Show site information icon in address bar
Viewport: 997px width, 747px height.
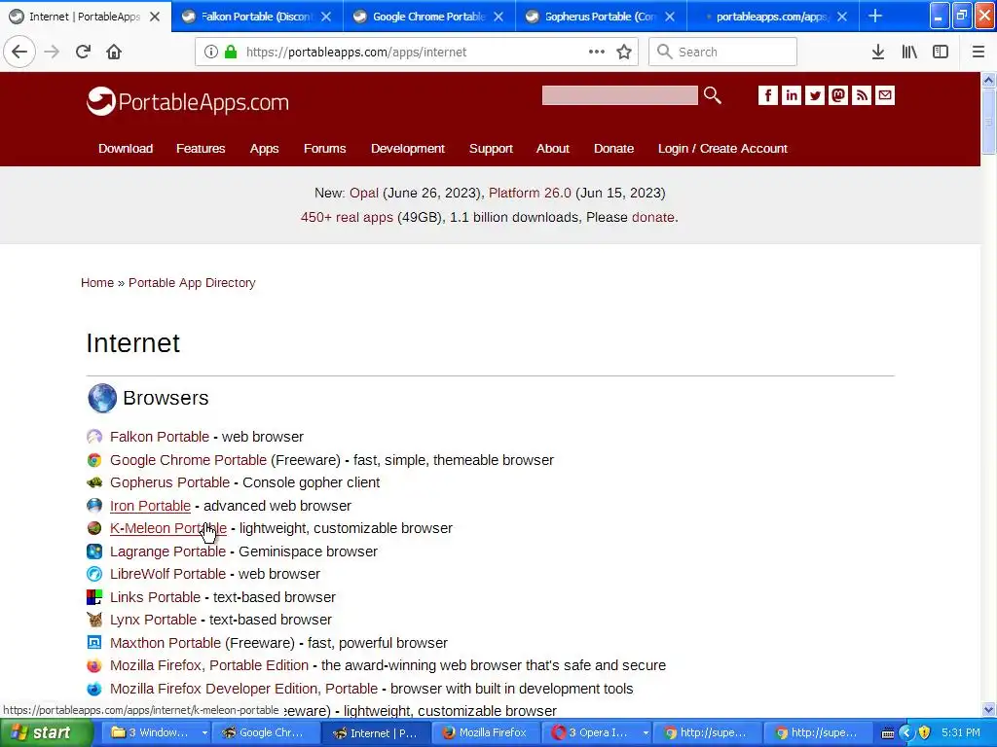[211, 52]
